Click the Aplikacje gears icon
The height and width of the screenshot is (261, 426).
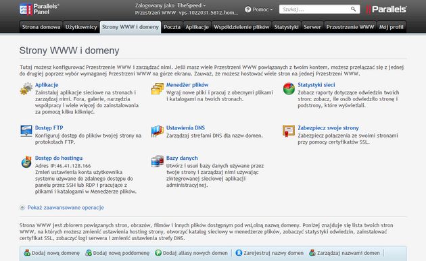pyautogui.click(x=26, y=88)
